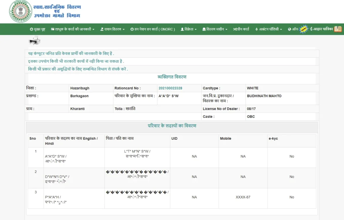Open the राशन वितरण dropdown menu

point(112,29)
